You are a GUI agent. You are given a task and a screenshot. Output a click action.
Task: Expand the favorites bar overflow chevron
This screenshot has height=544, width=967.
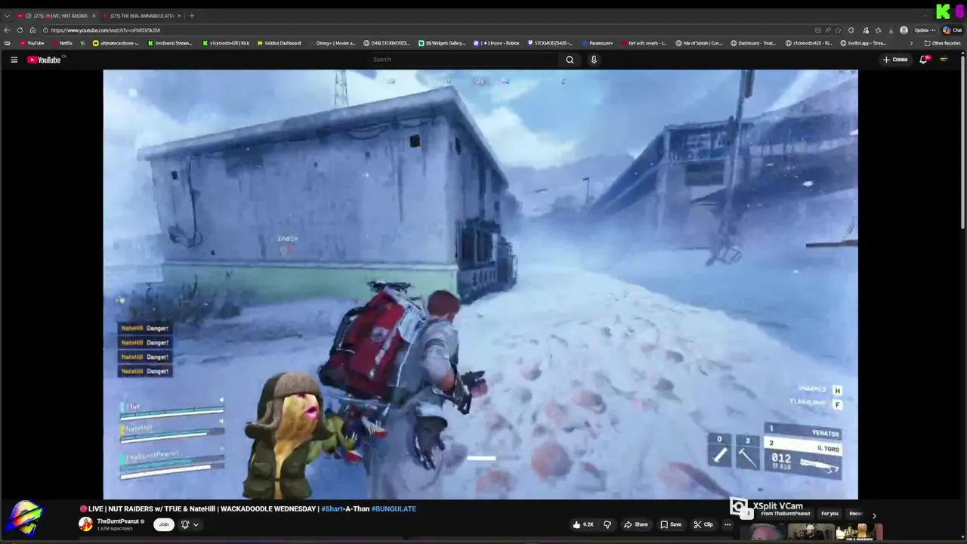tap(911, 43)
